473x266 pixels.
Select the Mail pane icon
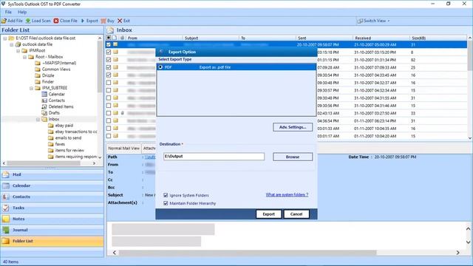point(6,174)
